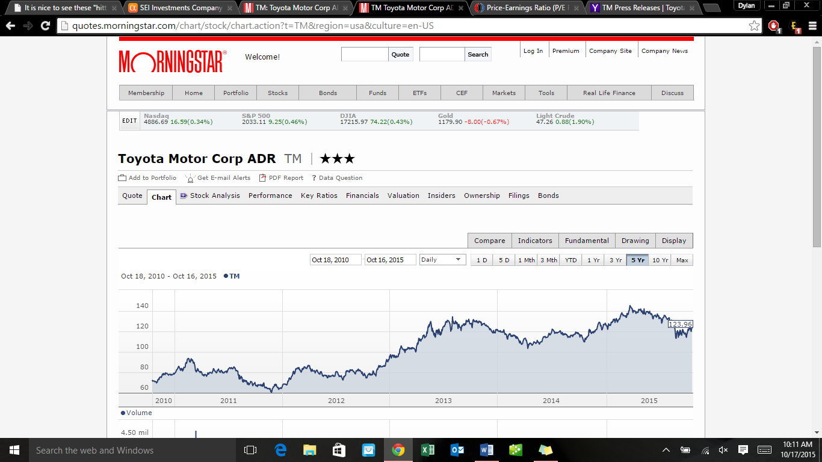This screenshot has height=462, width=822.
Task: Click the EDIT market ticker button
Action: pos(129,121)
